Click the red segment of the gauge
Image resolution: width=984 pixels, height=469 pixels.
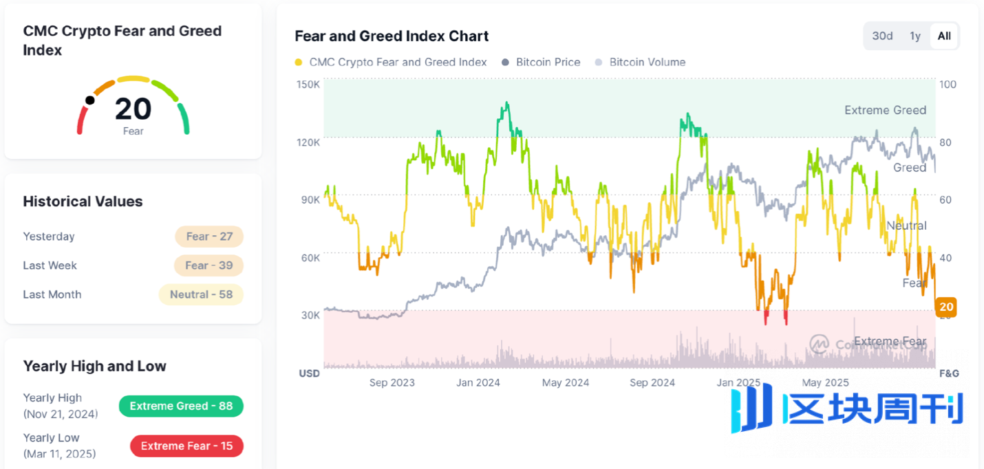tap(82, 120)
